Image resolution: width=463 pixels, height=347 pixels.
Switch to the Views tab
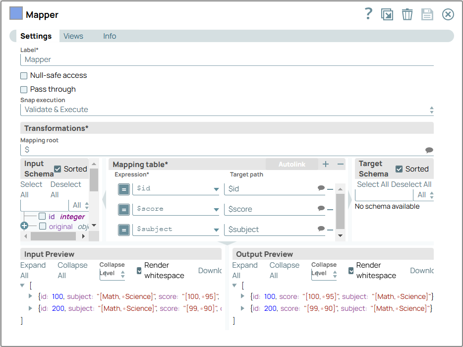73,36
